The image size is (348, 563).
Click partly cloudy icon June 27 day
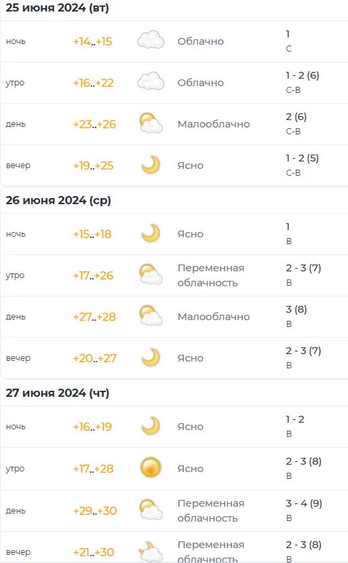tap(151, 510)
